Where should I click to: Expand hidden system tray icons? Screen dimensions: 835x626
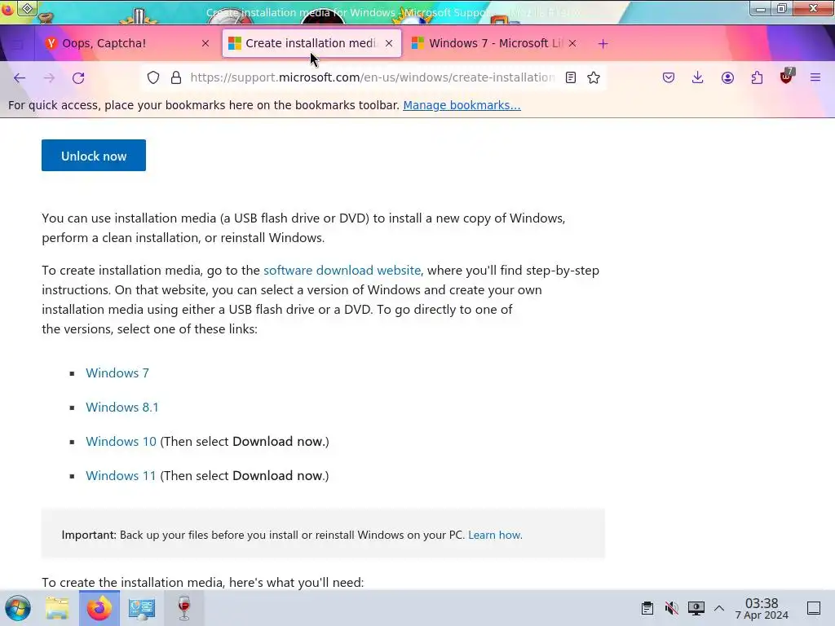[719, 608]
